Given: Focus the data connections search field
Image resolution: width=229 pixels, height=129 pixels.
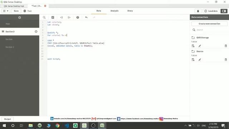Looking at the screenshot, I should 209,30.
